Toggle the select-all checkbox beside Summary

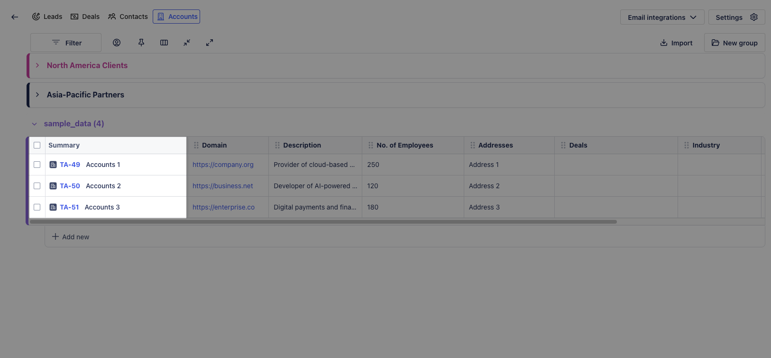[x=37, y=145]
